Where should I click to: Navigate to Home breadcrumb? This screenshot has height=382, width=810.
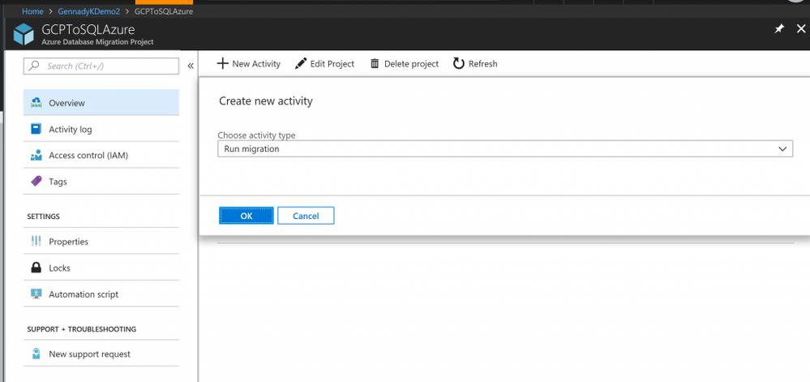click(x=32, y=11)
